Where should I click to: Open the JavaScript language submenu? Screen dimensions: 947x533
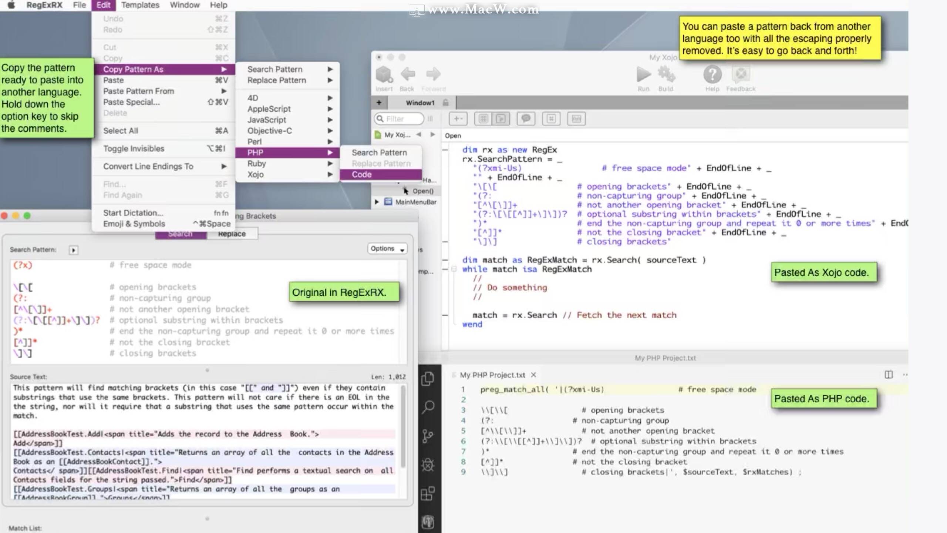click(287, 120)
